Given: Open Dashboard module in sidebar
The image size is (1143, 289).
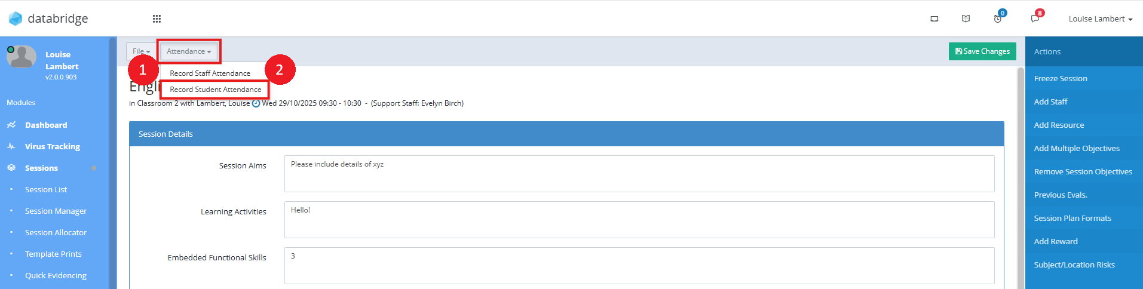Looking at the screenshot, I should (46, 125).
